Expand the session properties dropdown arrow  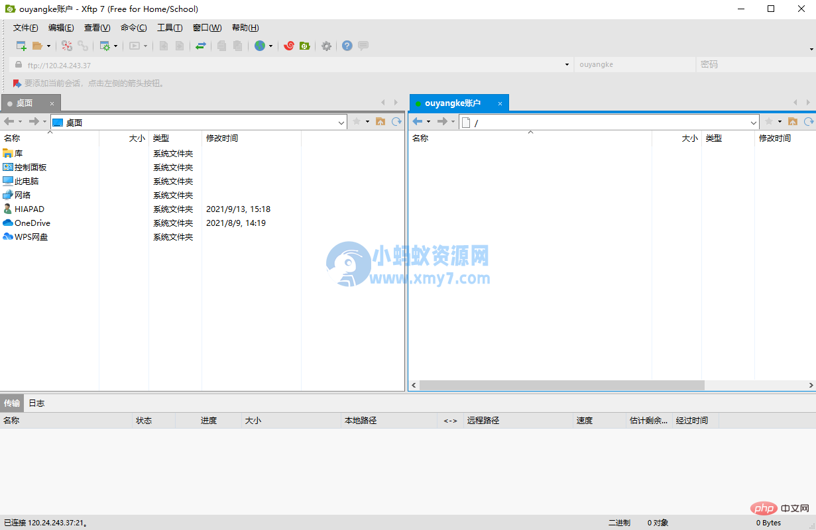coord(116,46)
